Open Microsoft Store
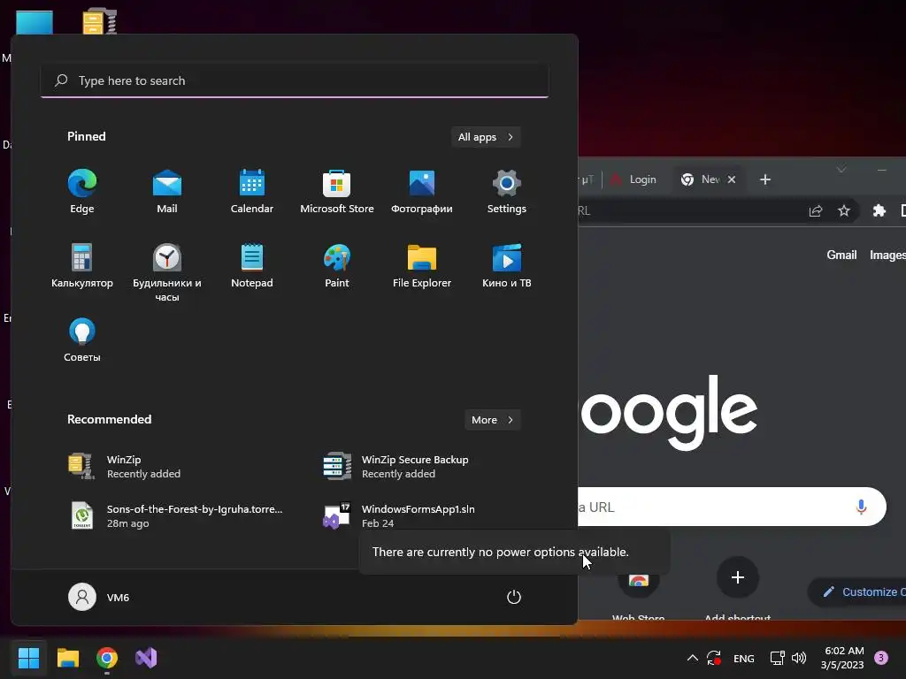 pos(337,192)
